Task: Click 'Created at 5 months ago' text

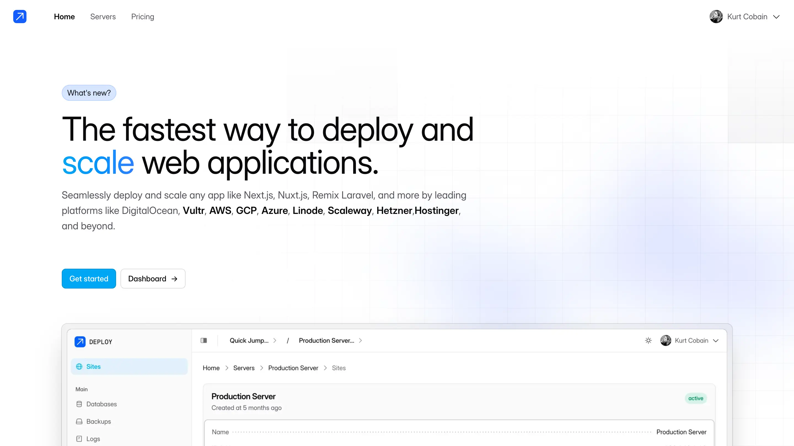Action: [246, 408]
